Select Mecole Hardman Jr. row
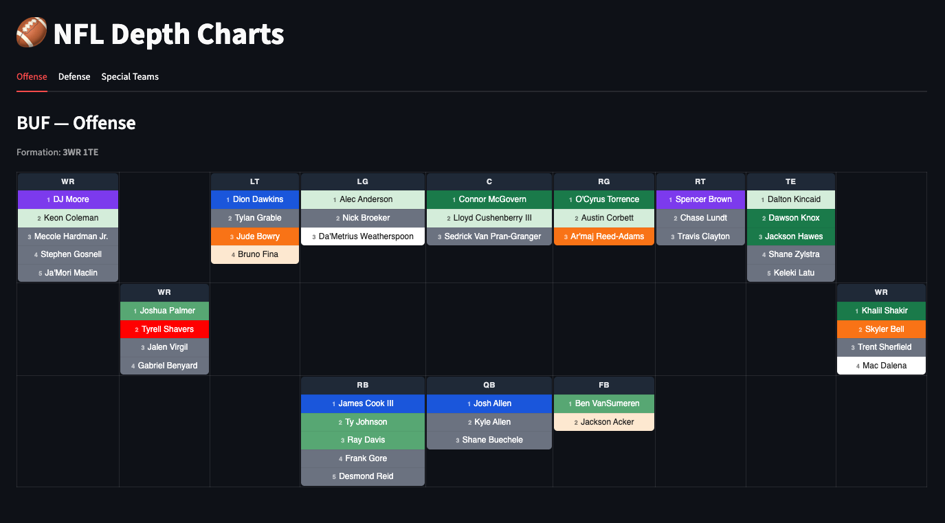945x523 pixels. click(68, 236)
